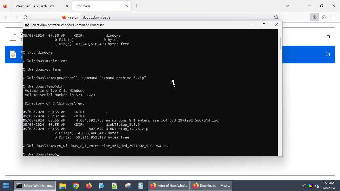Click the 'cd Windows' command line
This screenshot has height=191, width=340.
point(38,53)
